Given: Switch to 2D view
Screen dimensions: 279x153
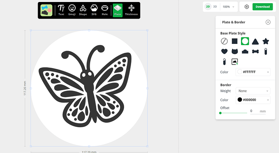Looking at the screenshot, I should pos(208,7).
